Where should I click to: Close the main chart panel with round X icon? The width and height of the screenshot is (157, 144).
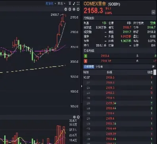click(78, 9)
